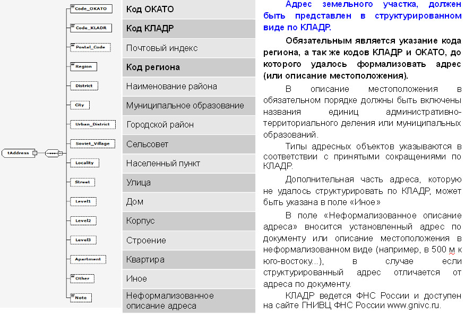Select the Note schema element
The height and width of the screenshot is (314, 465).
(81, 298)
